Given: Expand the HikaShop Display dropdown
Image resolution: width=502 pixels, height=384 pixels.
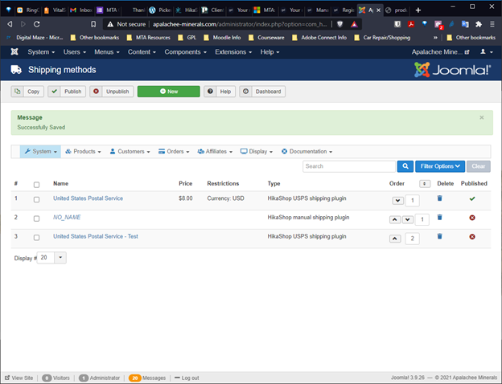Looking at the screenshot, I should click(257, 152).
